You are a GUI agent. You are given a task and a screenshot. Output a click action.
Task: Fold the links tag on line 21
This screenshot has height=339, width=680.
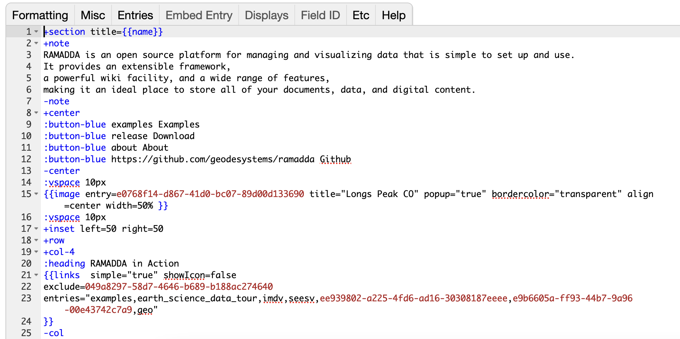(x=36, y=275)
